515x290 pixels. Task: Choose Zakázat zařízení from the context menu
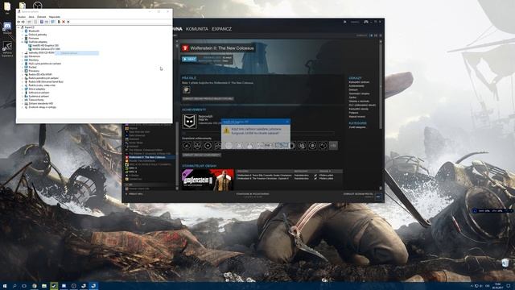point(76,53)
